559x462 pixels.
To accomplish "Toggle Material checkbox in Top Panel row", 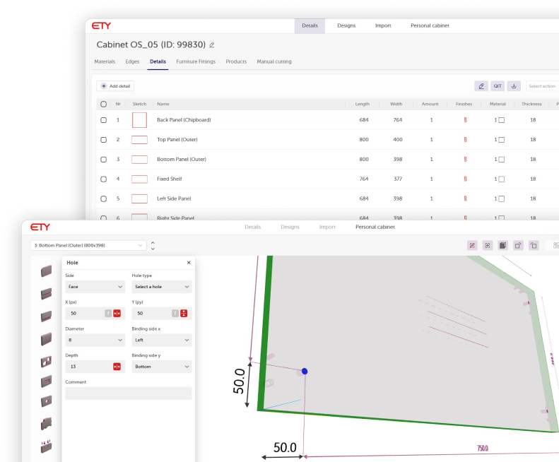I will [501, 140].
